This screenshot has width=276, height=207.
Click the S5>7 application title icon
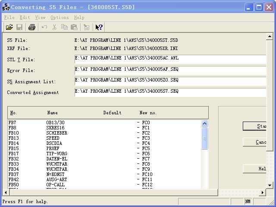click(x=6, y=7)
